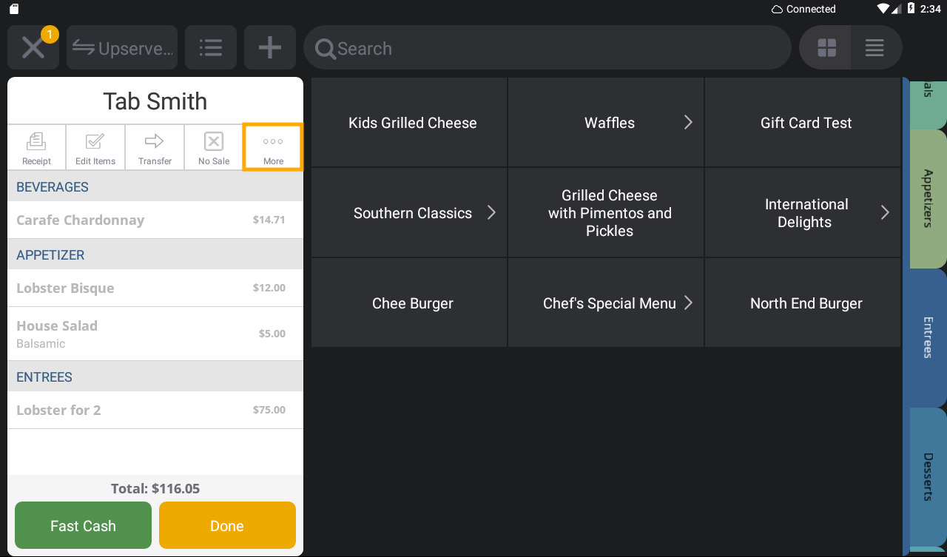Open the checks list icon
Viewport: 947px width, 557px height.
[x=211, y=48]
